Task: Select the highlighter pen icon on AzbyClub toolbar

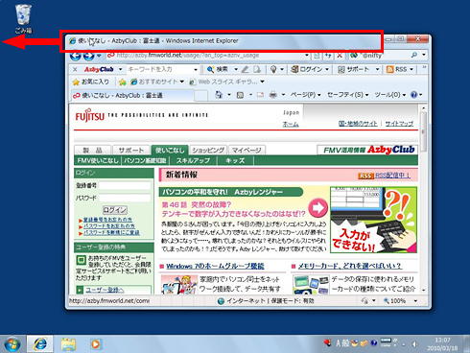Action: pos(245,69)
